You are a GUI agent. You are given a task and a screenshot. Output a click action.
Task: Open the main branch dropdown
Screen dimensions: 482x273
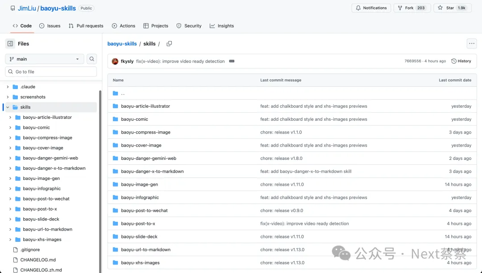click(45, 59)
